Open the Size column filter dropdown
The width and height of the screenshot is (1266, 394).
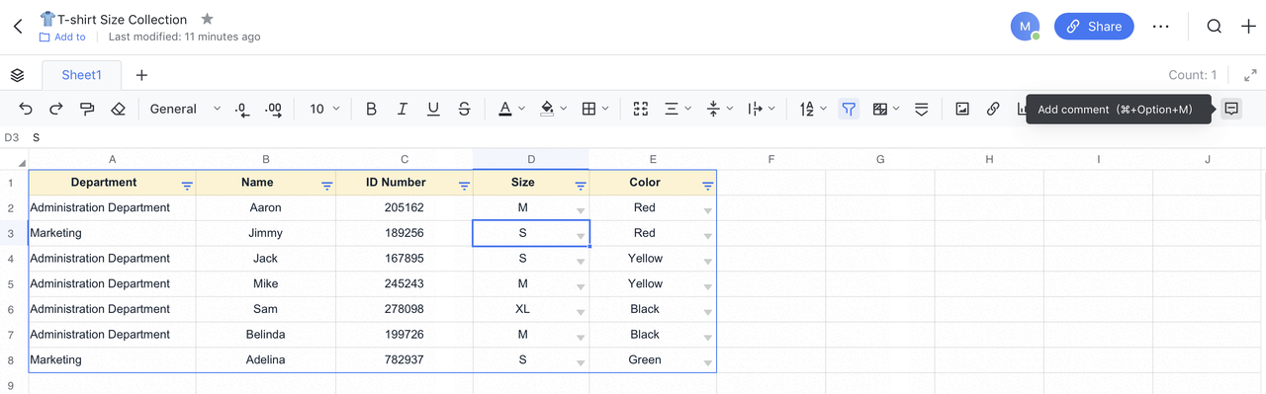click(x=581, y=185)
